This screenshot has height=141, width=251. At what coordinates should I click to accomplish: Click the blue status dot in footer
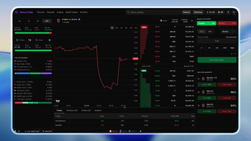click(141, 131)
